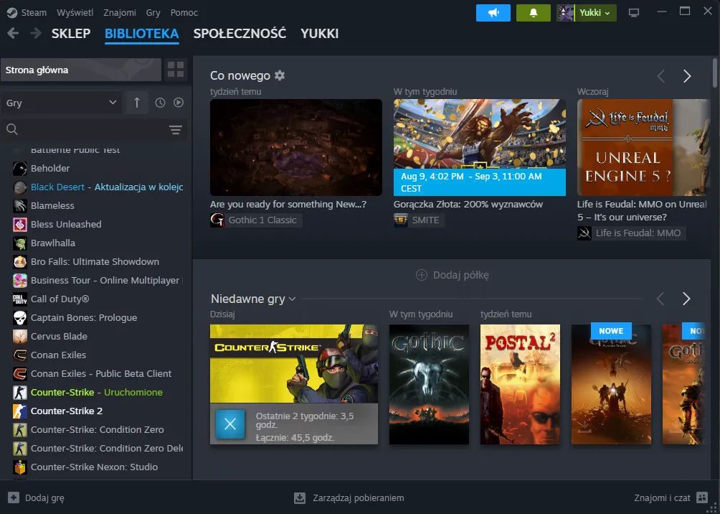720x514 pixels.
Task: Click Dodaj półkę to add a shelf
Action: (453, 275)
